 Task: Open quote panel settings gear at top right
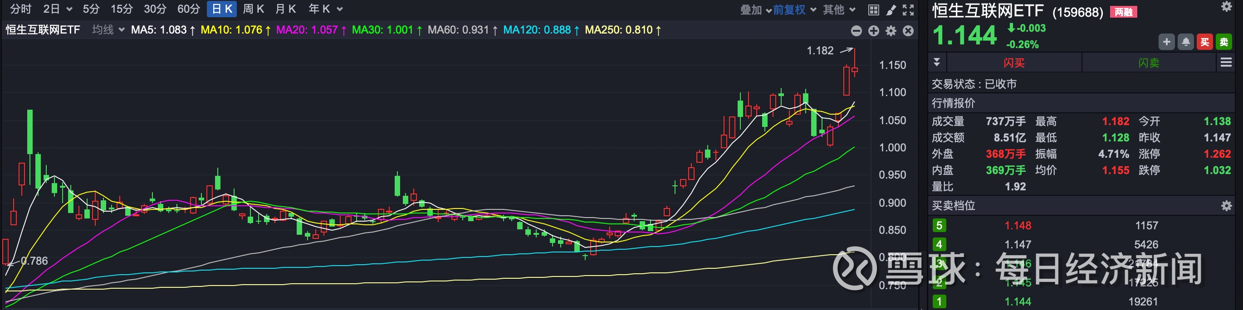coord(1226,6)
